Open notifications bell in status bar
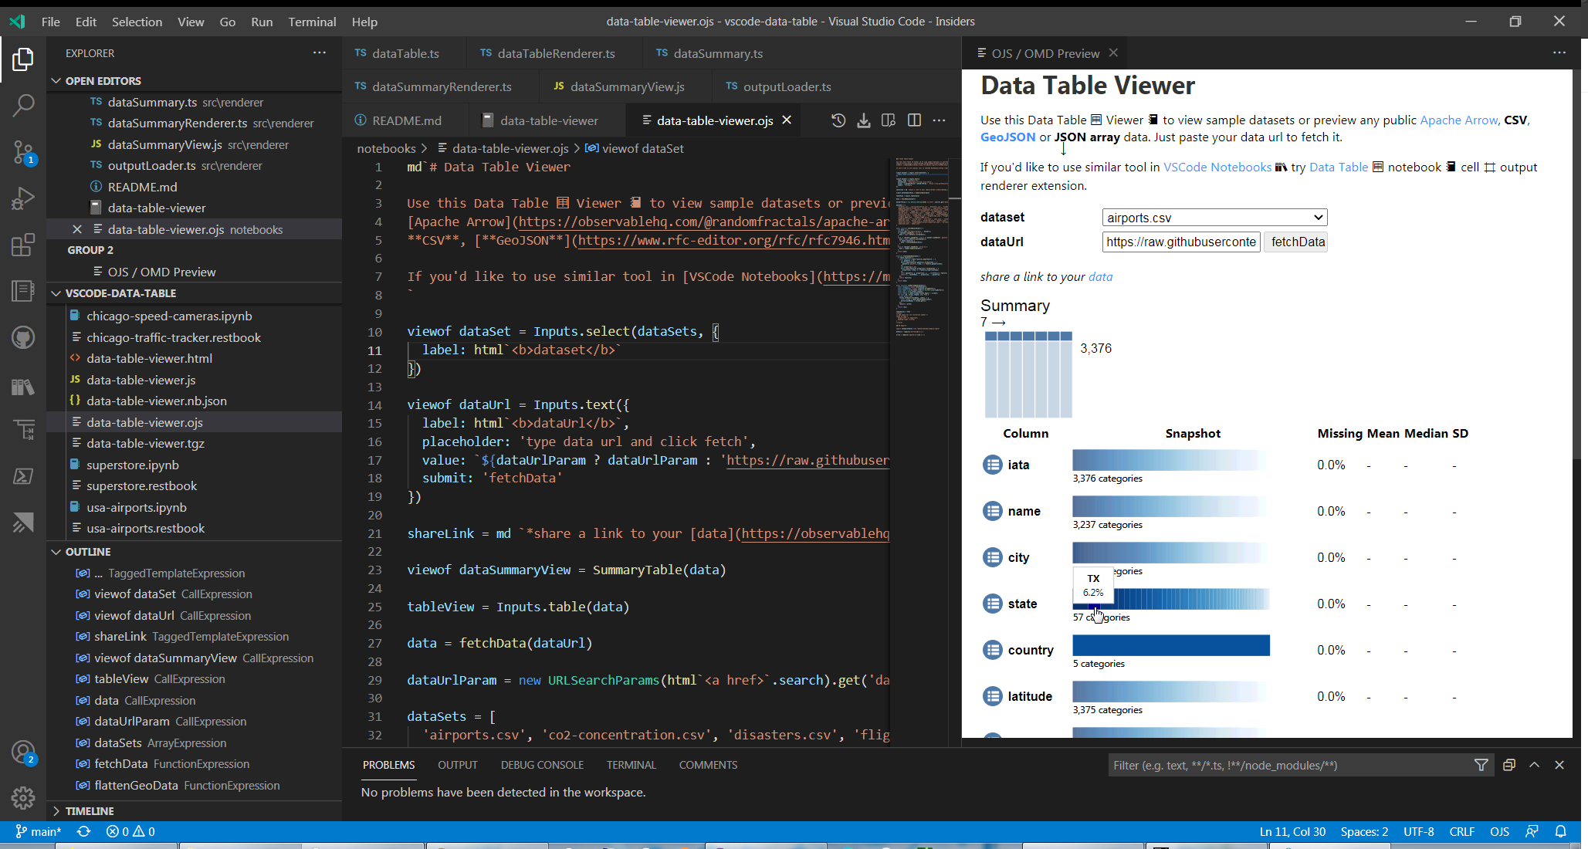Screen dimensions: 1588x849 pyautogui.click(x=1561, y=831)
